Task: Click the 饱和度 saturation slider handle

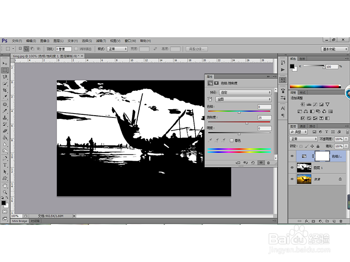Action: click(247, 123)
